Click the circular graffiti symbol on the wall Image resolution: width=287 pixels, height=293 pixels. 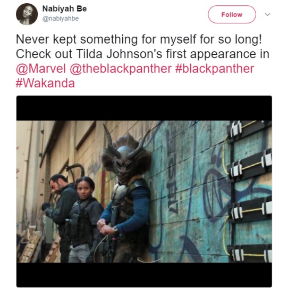(x=216, y=194)
